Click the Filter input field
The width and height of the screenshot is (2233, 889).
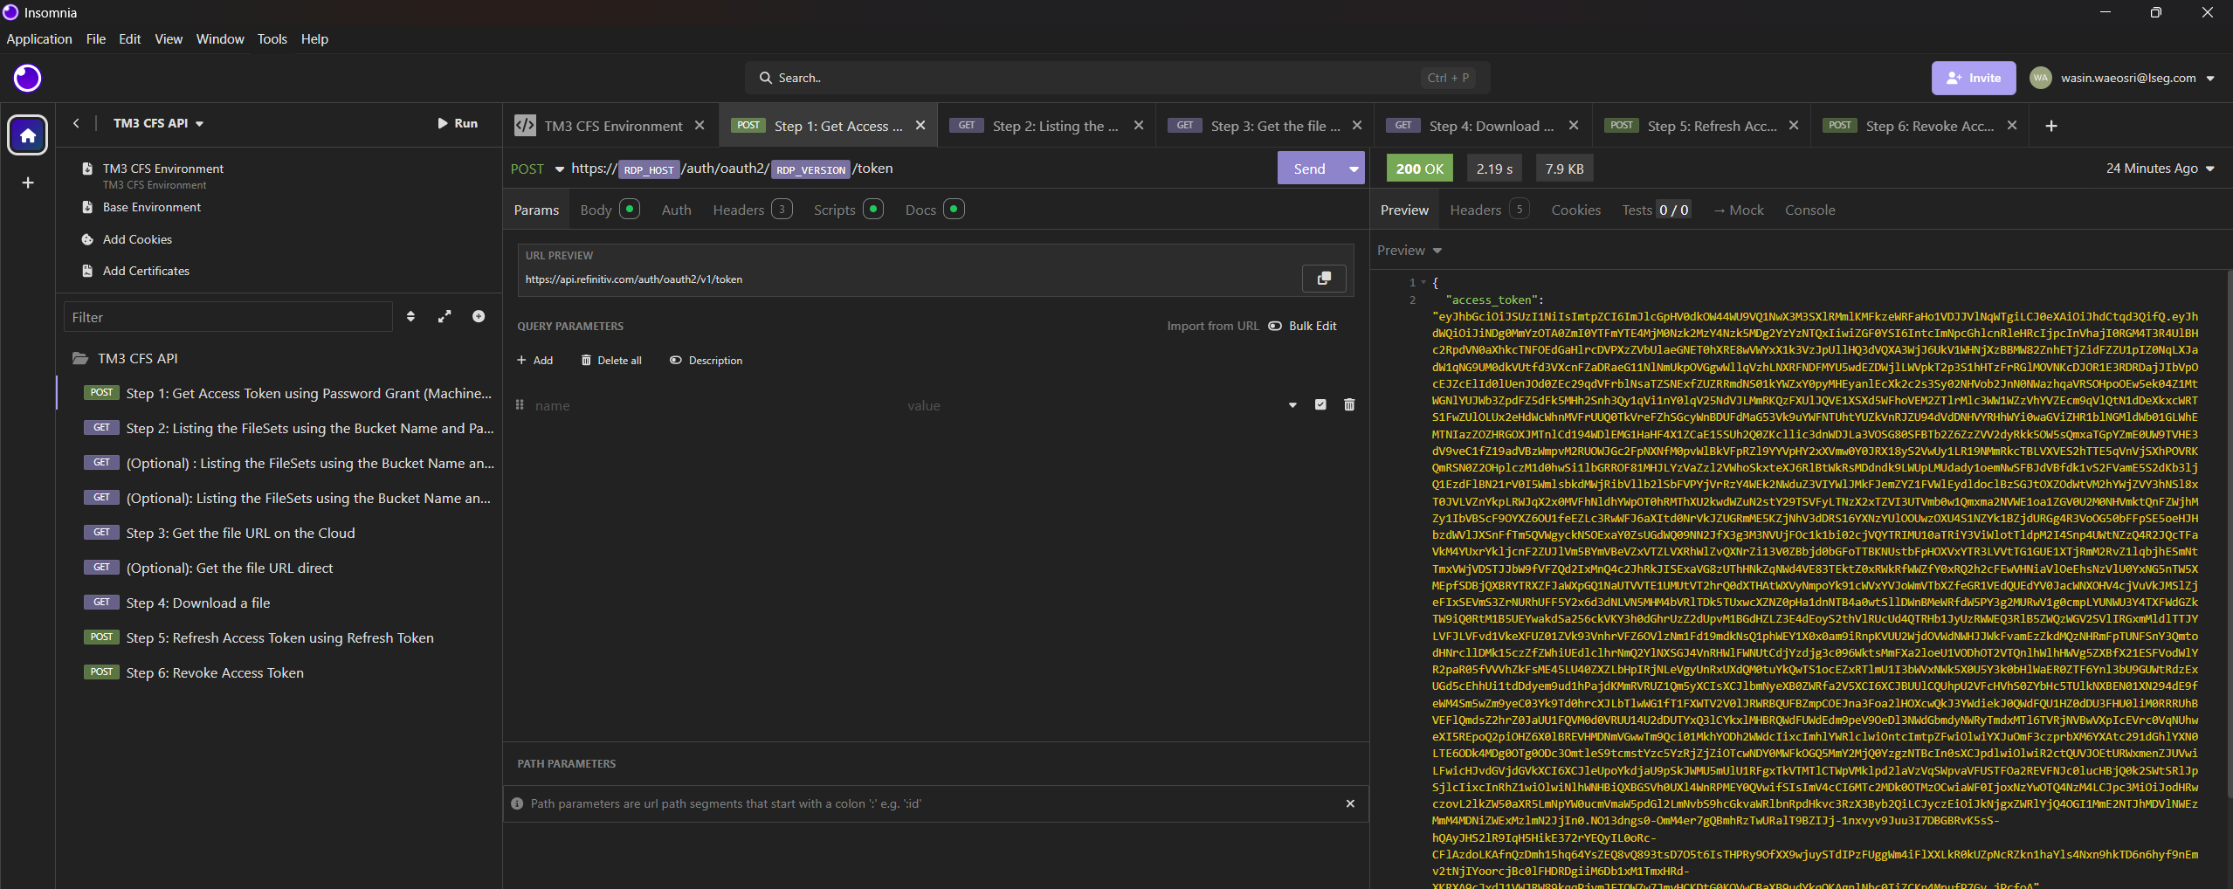tap(227, 317)
